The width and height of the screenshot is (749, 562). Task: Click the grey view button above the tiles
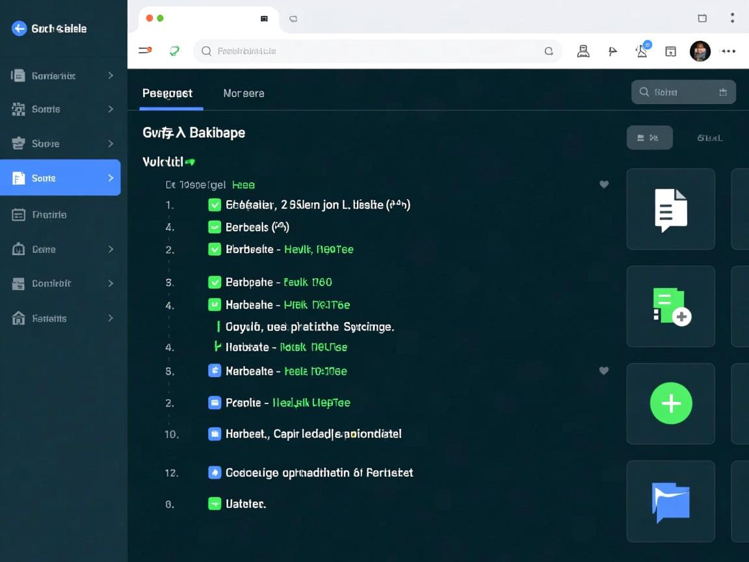click(649, 138)
